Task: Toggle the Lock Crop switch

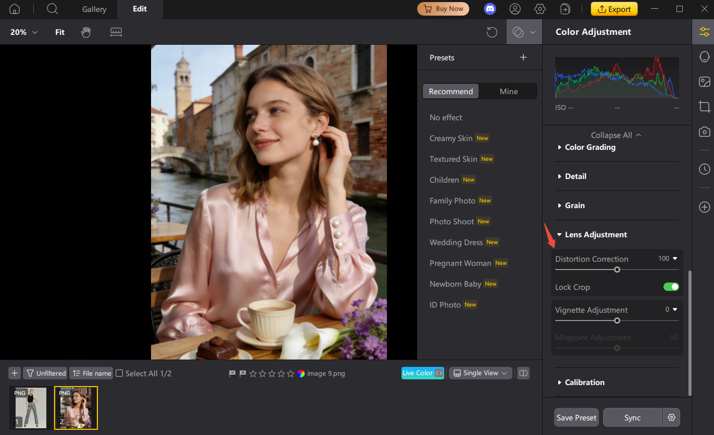Action: [x=671, y=287]
